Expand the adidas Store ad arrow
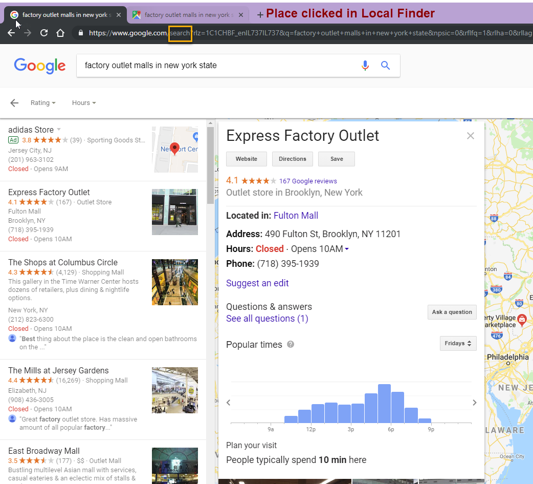Image resolution: width=533 pixels, height=484 pixels. coord(59,130)
